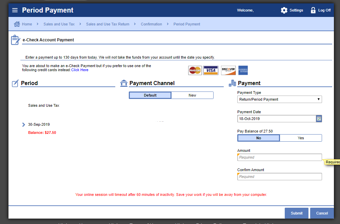Click the American Express card logo
This screenshot has height=224, width=340.
click(243, 70)
